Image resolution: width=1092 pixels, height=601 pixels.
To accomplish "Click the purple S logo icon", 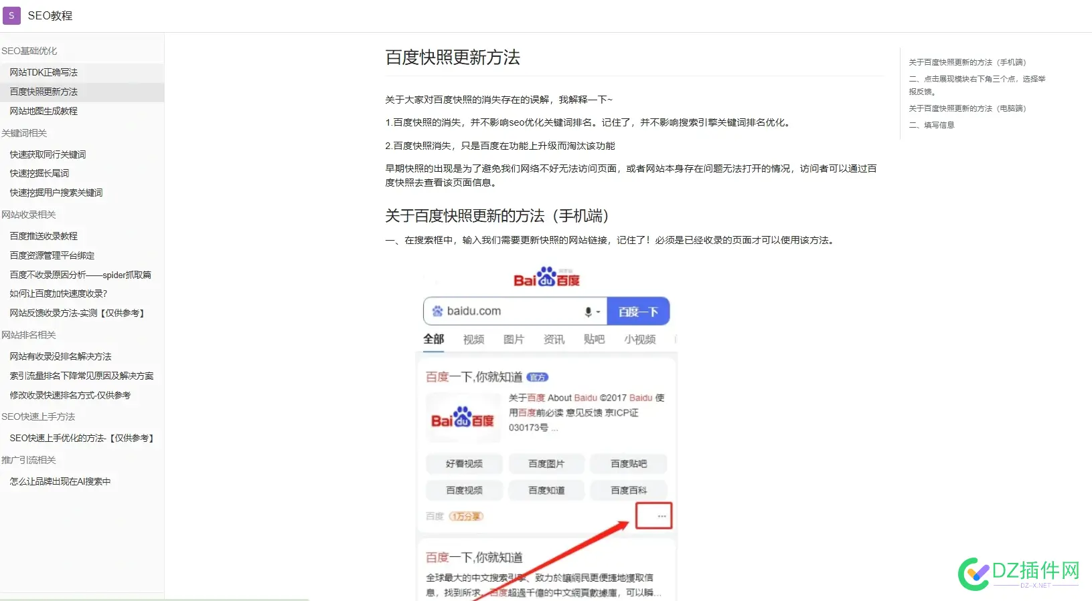I will (x=11, y=15).
